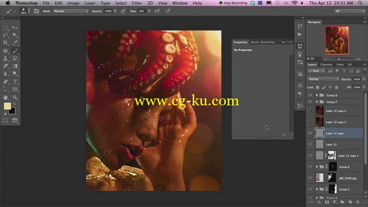
Task: Select the Healing Brush tool
Action: (6, 51)
